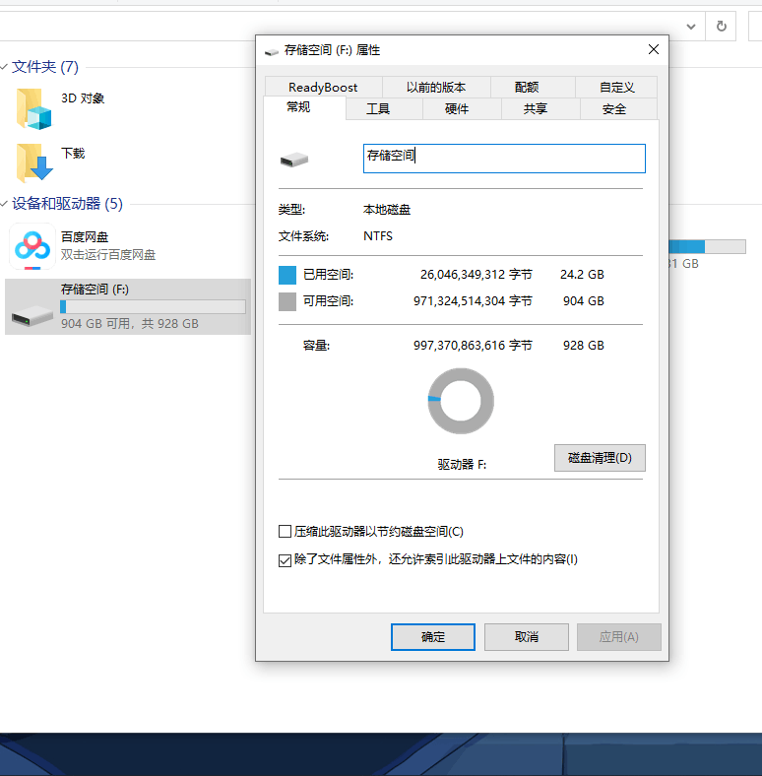Click the drive icon beside the name field

(x=294, y=160)
